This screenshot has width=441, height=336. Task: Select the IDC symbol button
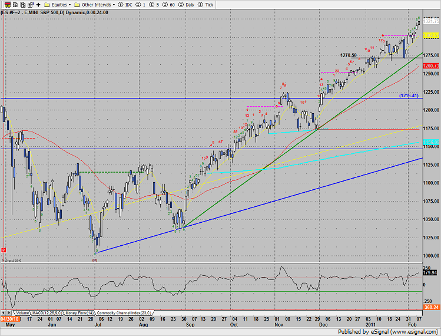[x=125, y=5]
